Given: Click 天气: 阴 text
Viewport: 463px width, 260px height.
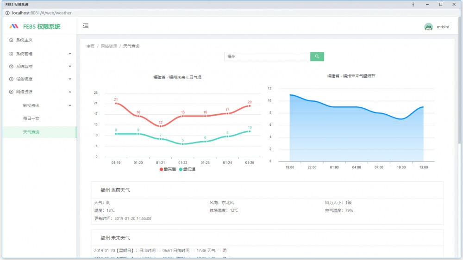Looking at the screenshot, I should click(x=102, y=203).
